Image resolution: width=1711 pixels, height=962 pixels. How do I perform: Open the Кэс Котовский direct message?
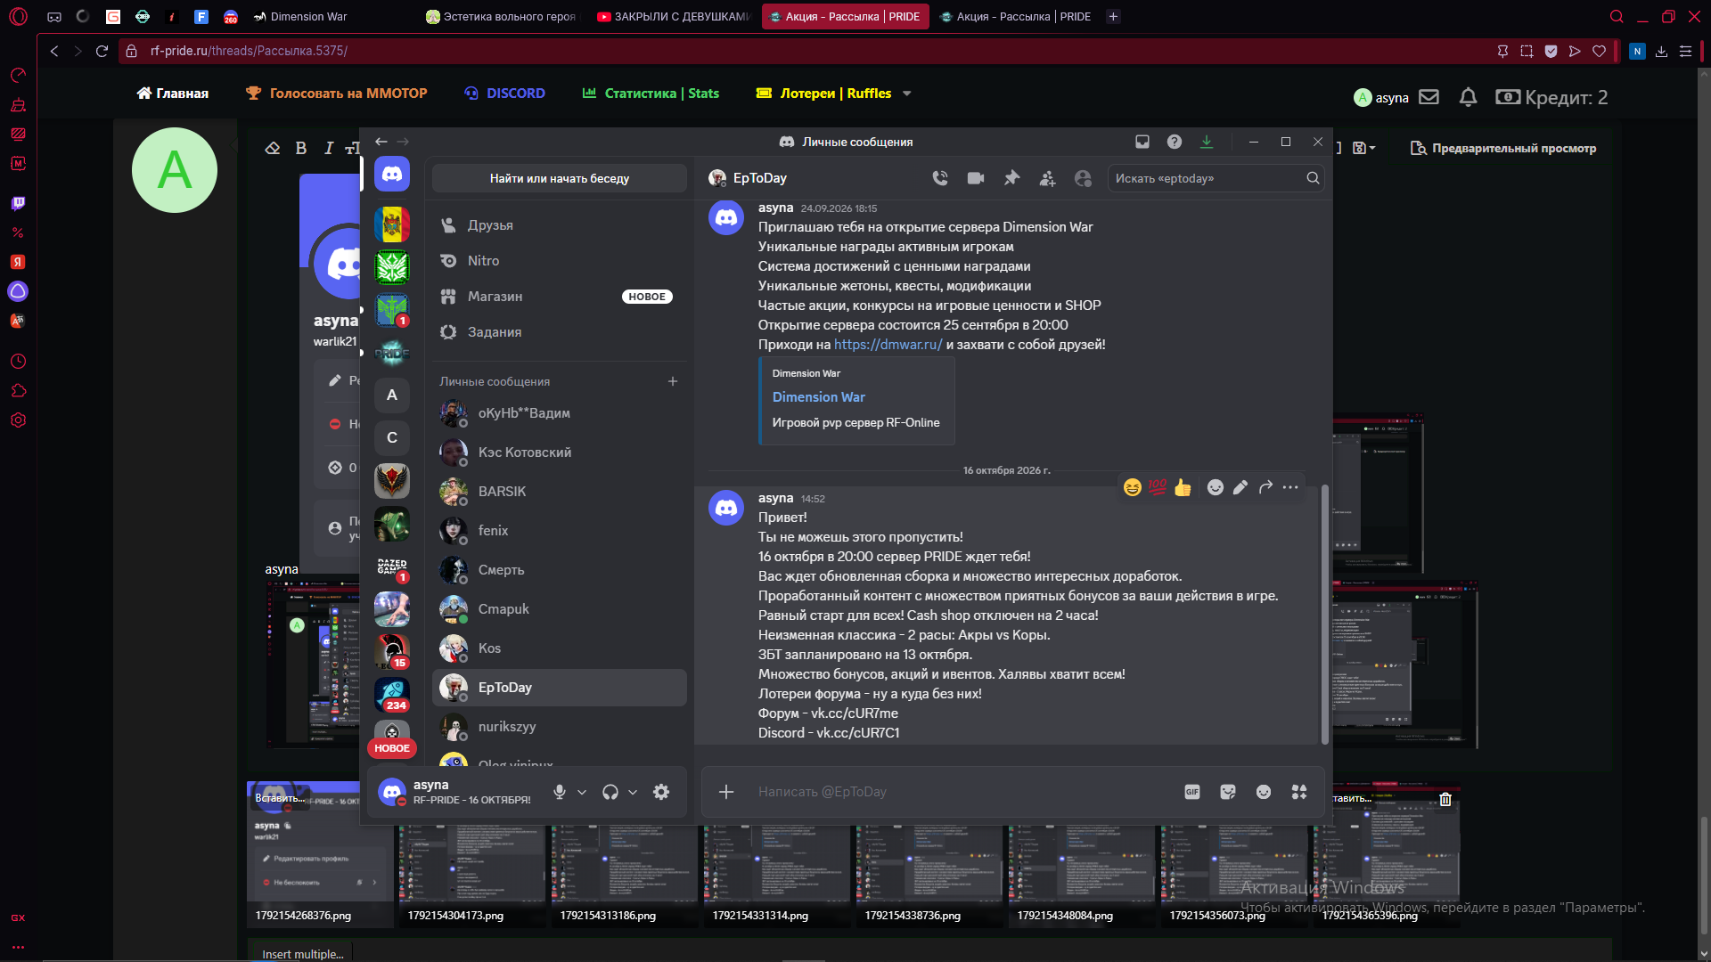pos(559,452)
